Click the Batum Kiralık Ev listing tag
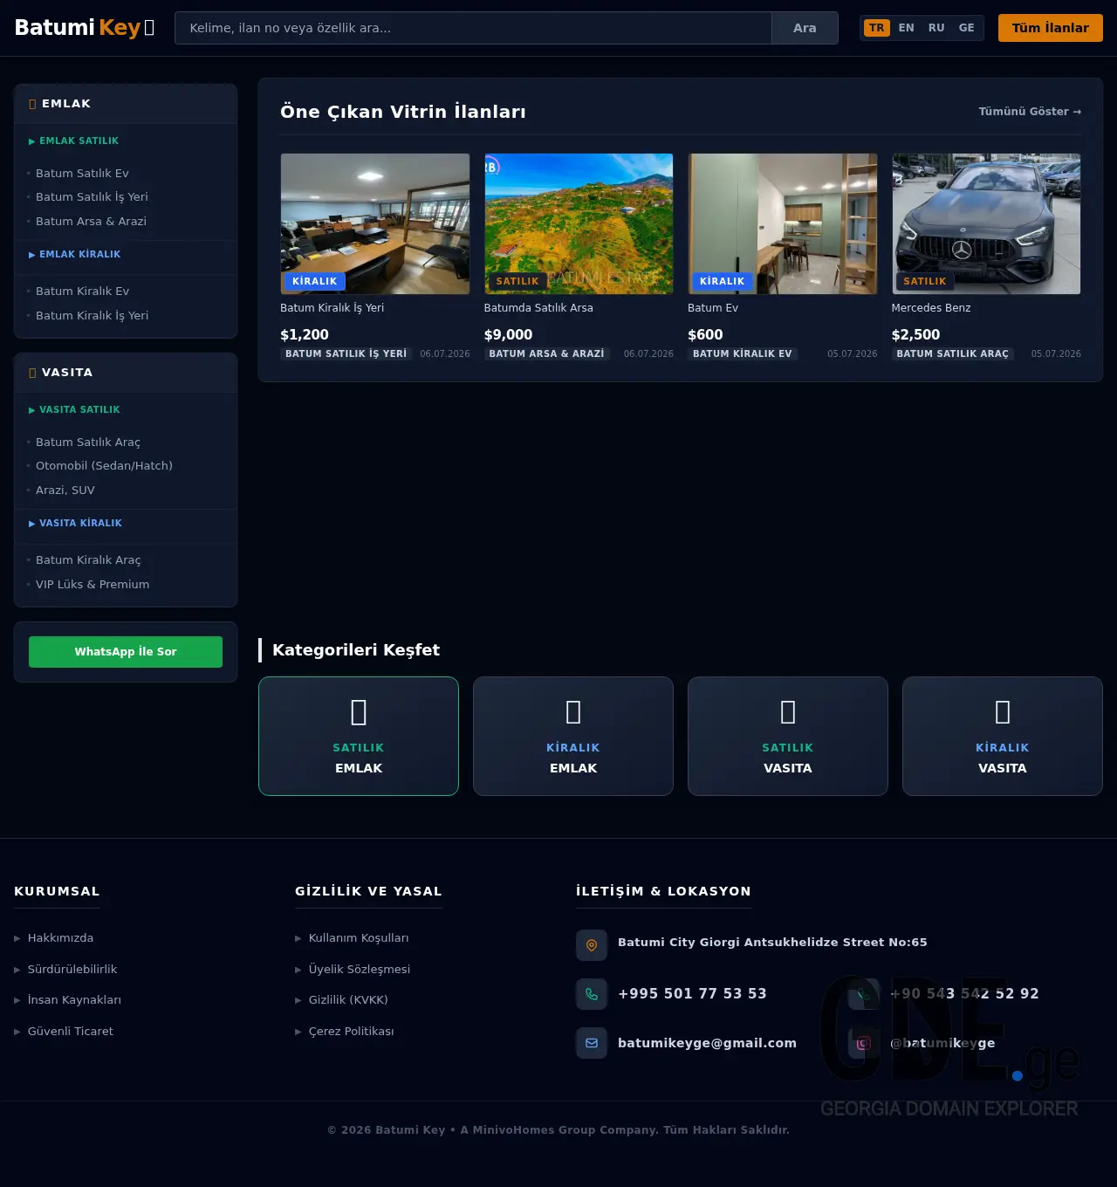 pyautogui.click(x=743, y=353)
